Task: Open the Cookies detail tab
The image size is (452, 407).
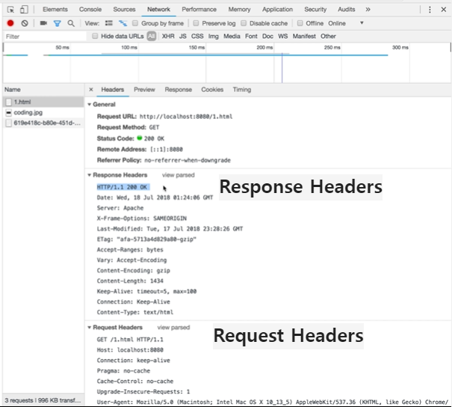Action: click(x=212, y=90)
